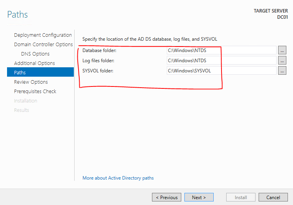Browse for the SYSVOL folder location
Viewport: 293px width, 205px height.
pos(282,70)
